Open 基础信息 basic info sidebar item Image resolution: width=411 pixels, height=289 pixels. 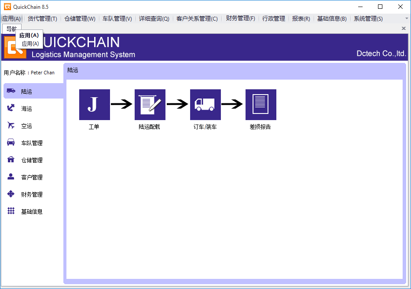(x=32, y=212)
